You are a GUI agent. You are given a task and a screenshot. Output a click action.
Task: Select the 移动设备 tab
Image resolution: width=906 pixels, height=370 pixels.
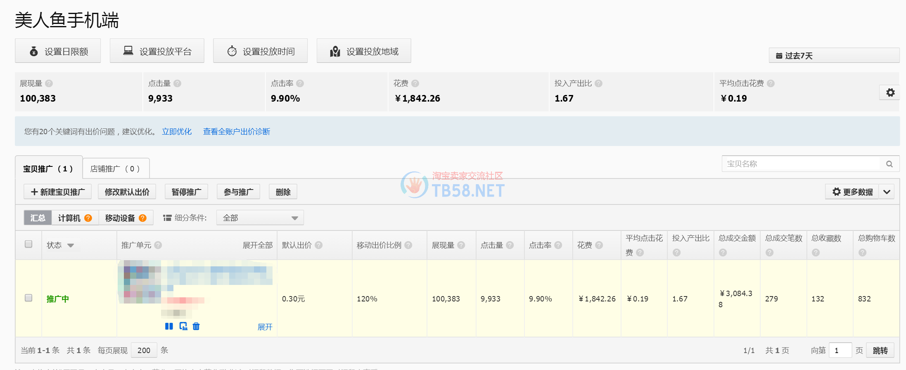[120, 218]
